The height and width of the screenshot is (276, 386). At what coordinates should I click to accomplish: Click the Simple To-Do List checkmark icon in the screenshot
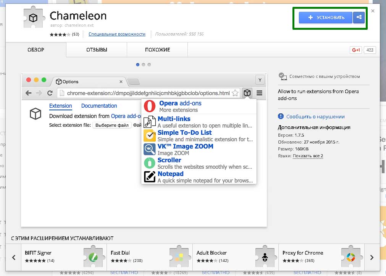(149, 136)
